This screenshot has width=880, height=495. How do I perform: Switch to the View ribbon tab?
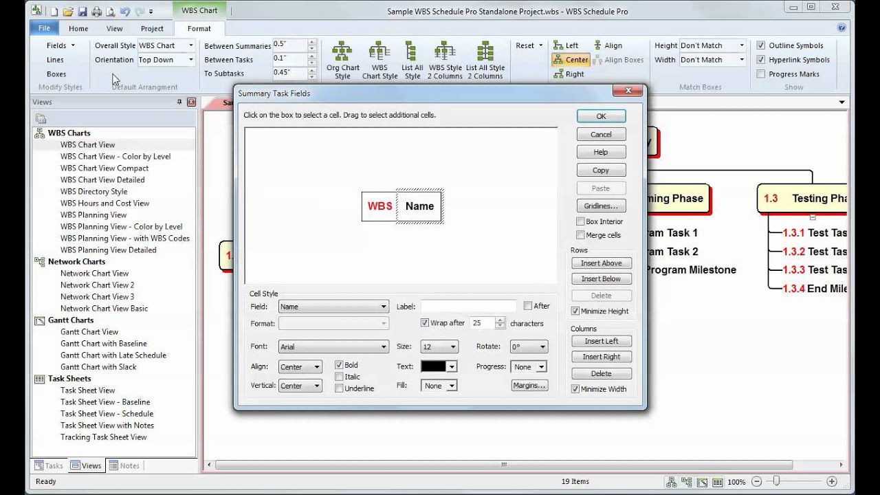[114, 28]
